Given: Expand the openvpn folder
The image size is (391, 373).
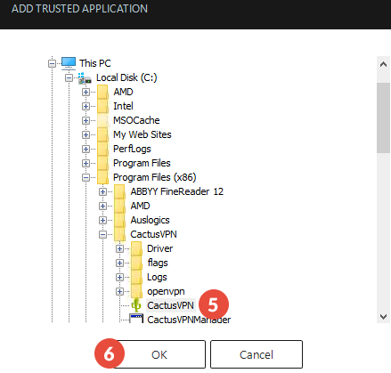Looking at the screenshot, I should click(x=119, y=291).
